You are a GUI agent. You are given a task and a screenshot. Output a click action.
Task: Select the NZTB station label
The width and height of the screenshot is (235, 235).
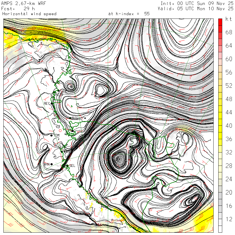tap(58, 94)
